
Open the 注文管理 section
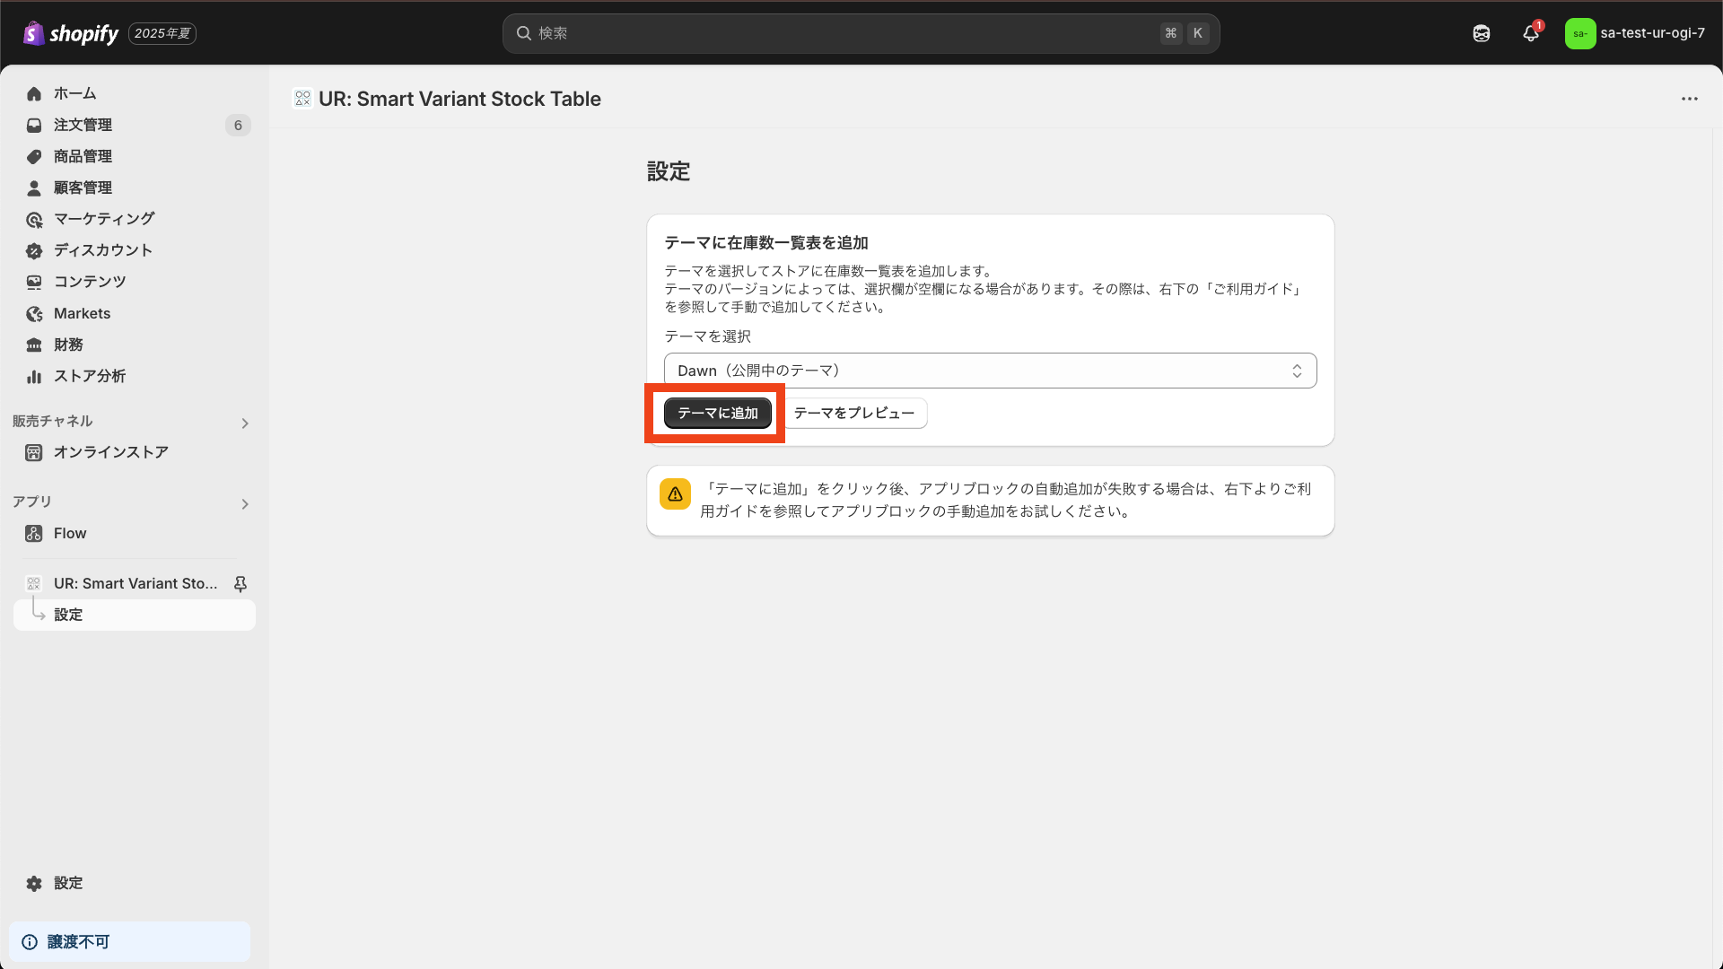click(x=83, y=125)
